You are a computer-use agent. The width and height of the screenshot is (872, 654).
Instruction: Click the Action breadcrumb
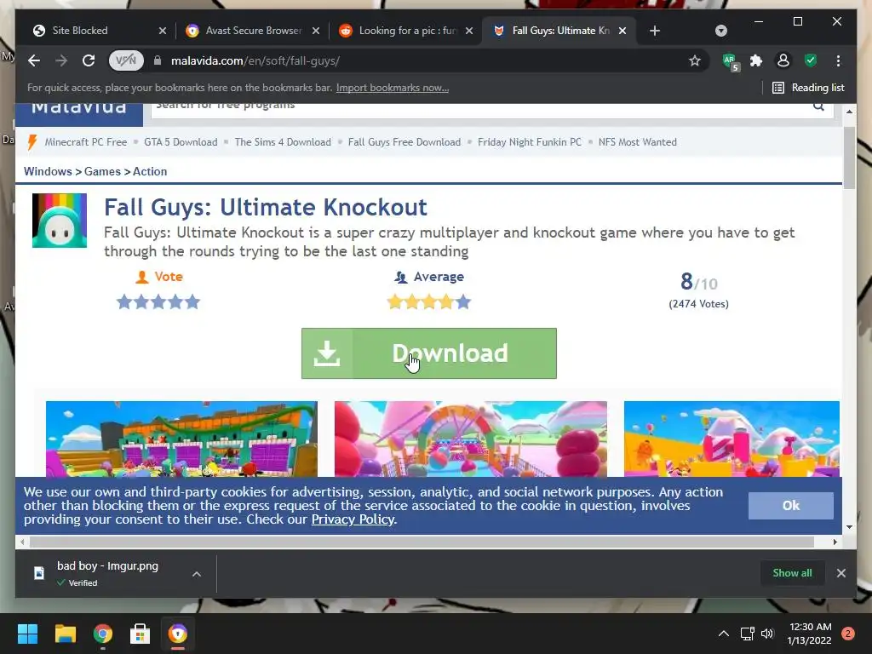[150, 171]
